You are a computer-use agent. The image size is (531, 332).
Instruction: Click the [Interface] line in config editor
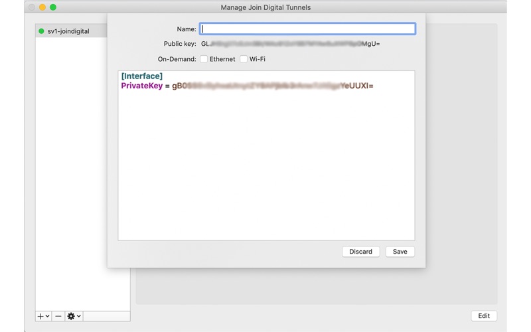pos(142,76)
